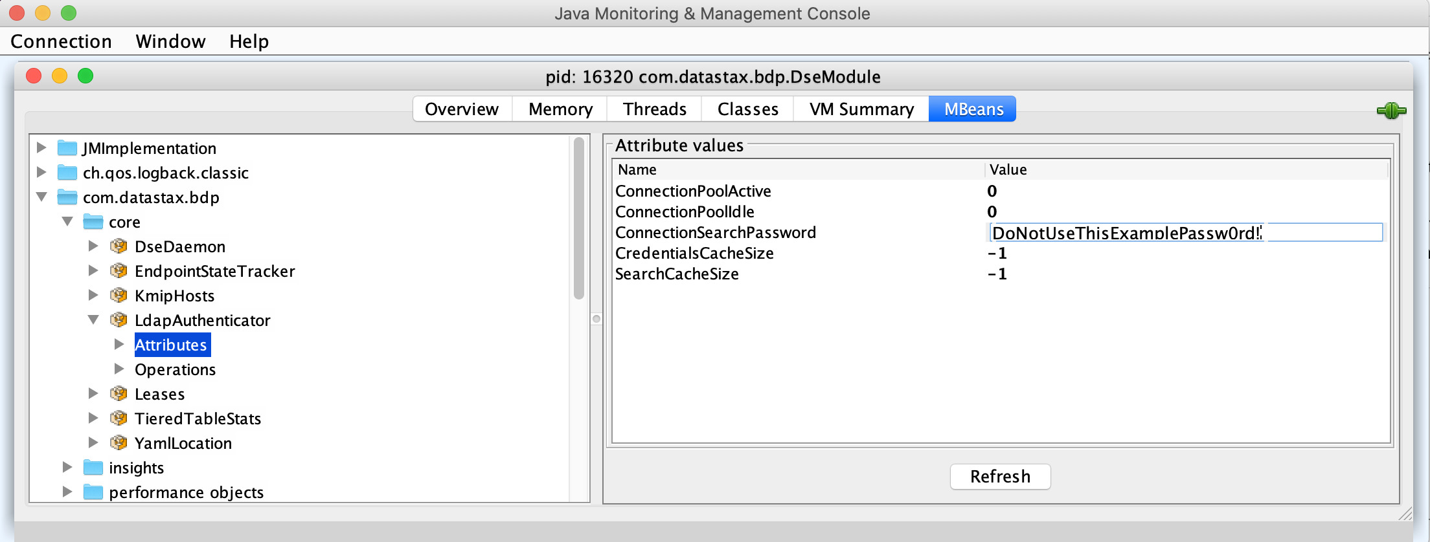The width and height of the screenshot is (1430, 542).
Task: Select the CredentialsCacheSize attribute row
Action: 1001,253
